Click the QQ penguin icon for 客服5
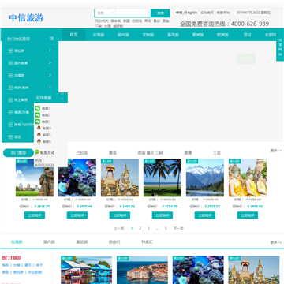Viewport: 284px width, 284px height. coord(39,135)
